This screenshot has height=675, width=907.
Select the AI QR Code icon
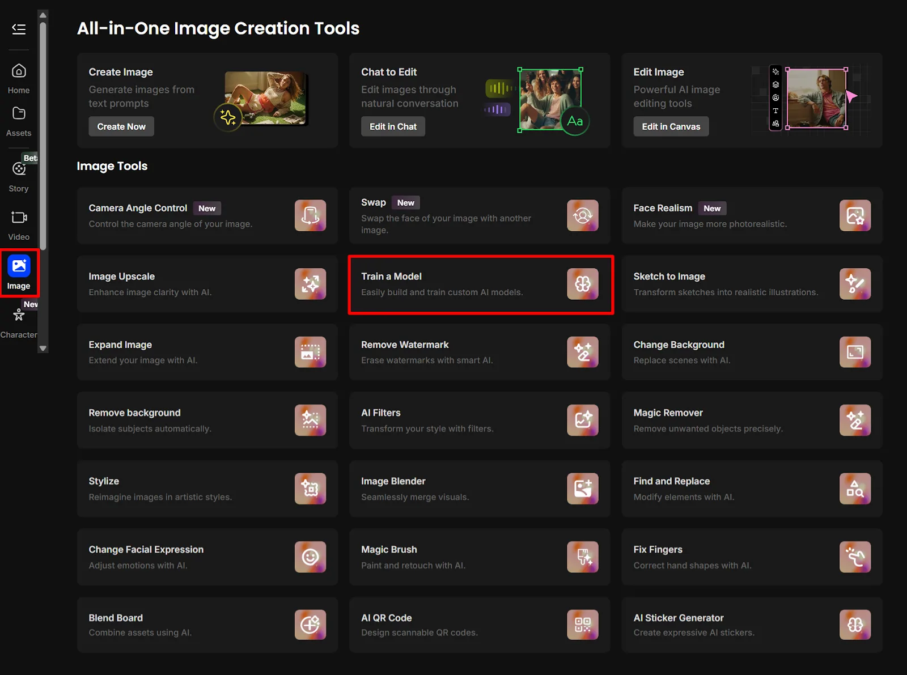[582, 625]
